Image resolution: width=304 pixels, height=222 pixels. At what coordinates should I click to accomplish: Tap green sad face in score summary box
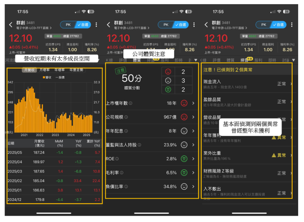(x=168, y=89)
